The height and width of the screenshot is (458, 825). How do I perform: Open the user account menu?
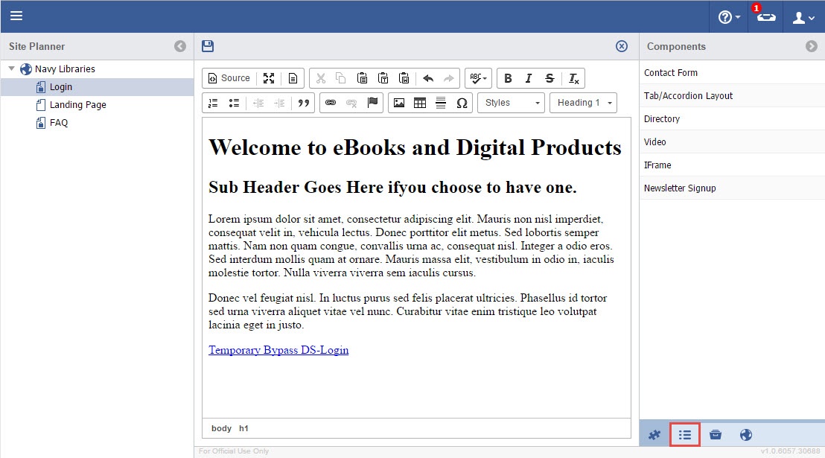click(803, 17)
